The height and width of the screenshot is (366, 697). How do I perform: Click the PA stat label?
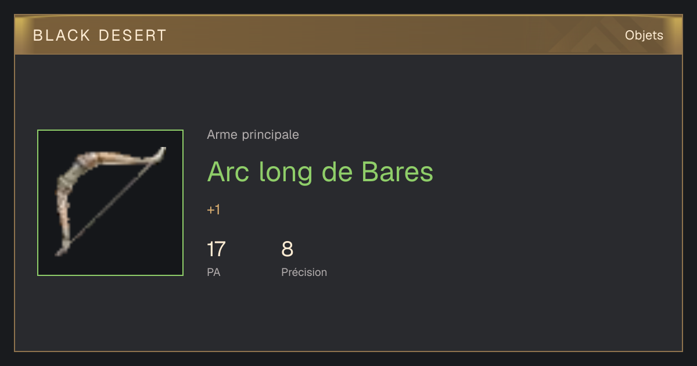coord(214,272)
